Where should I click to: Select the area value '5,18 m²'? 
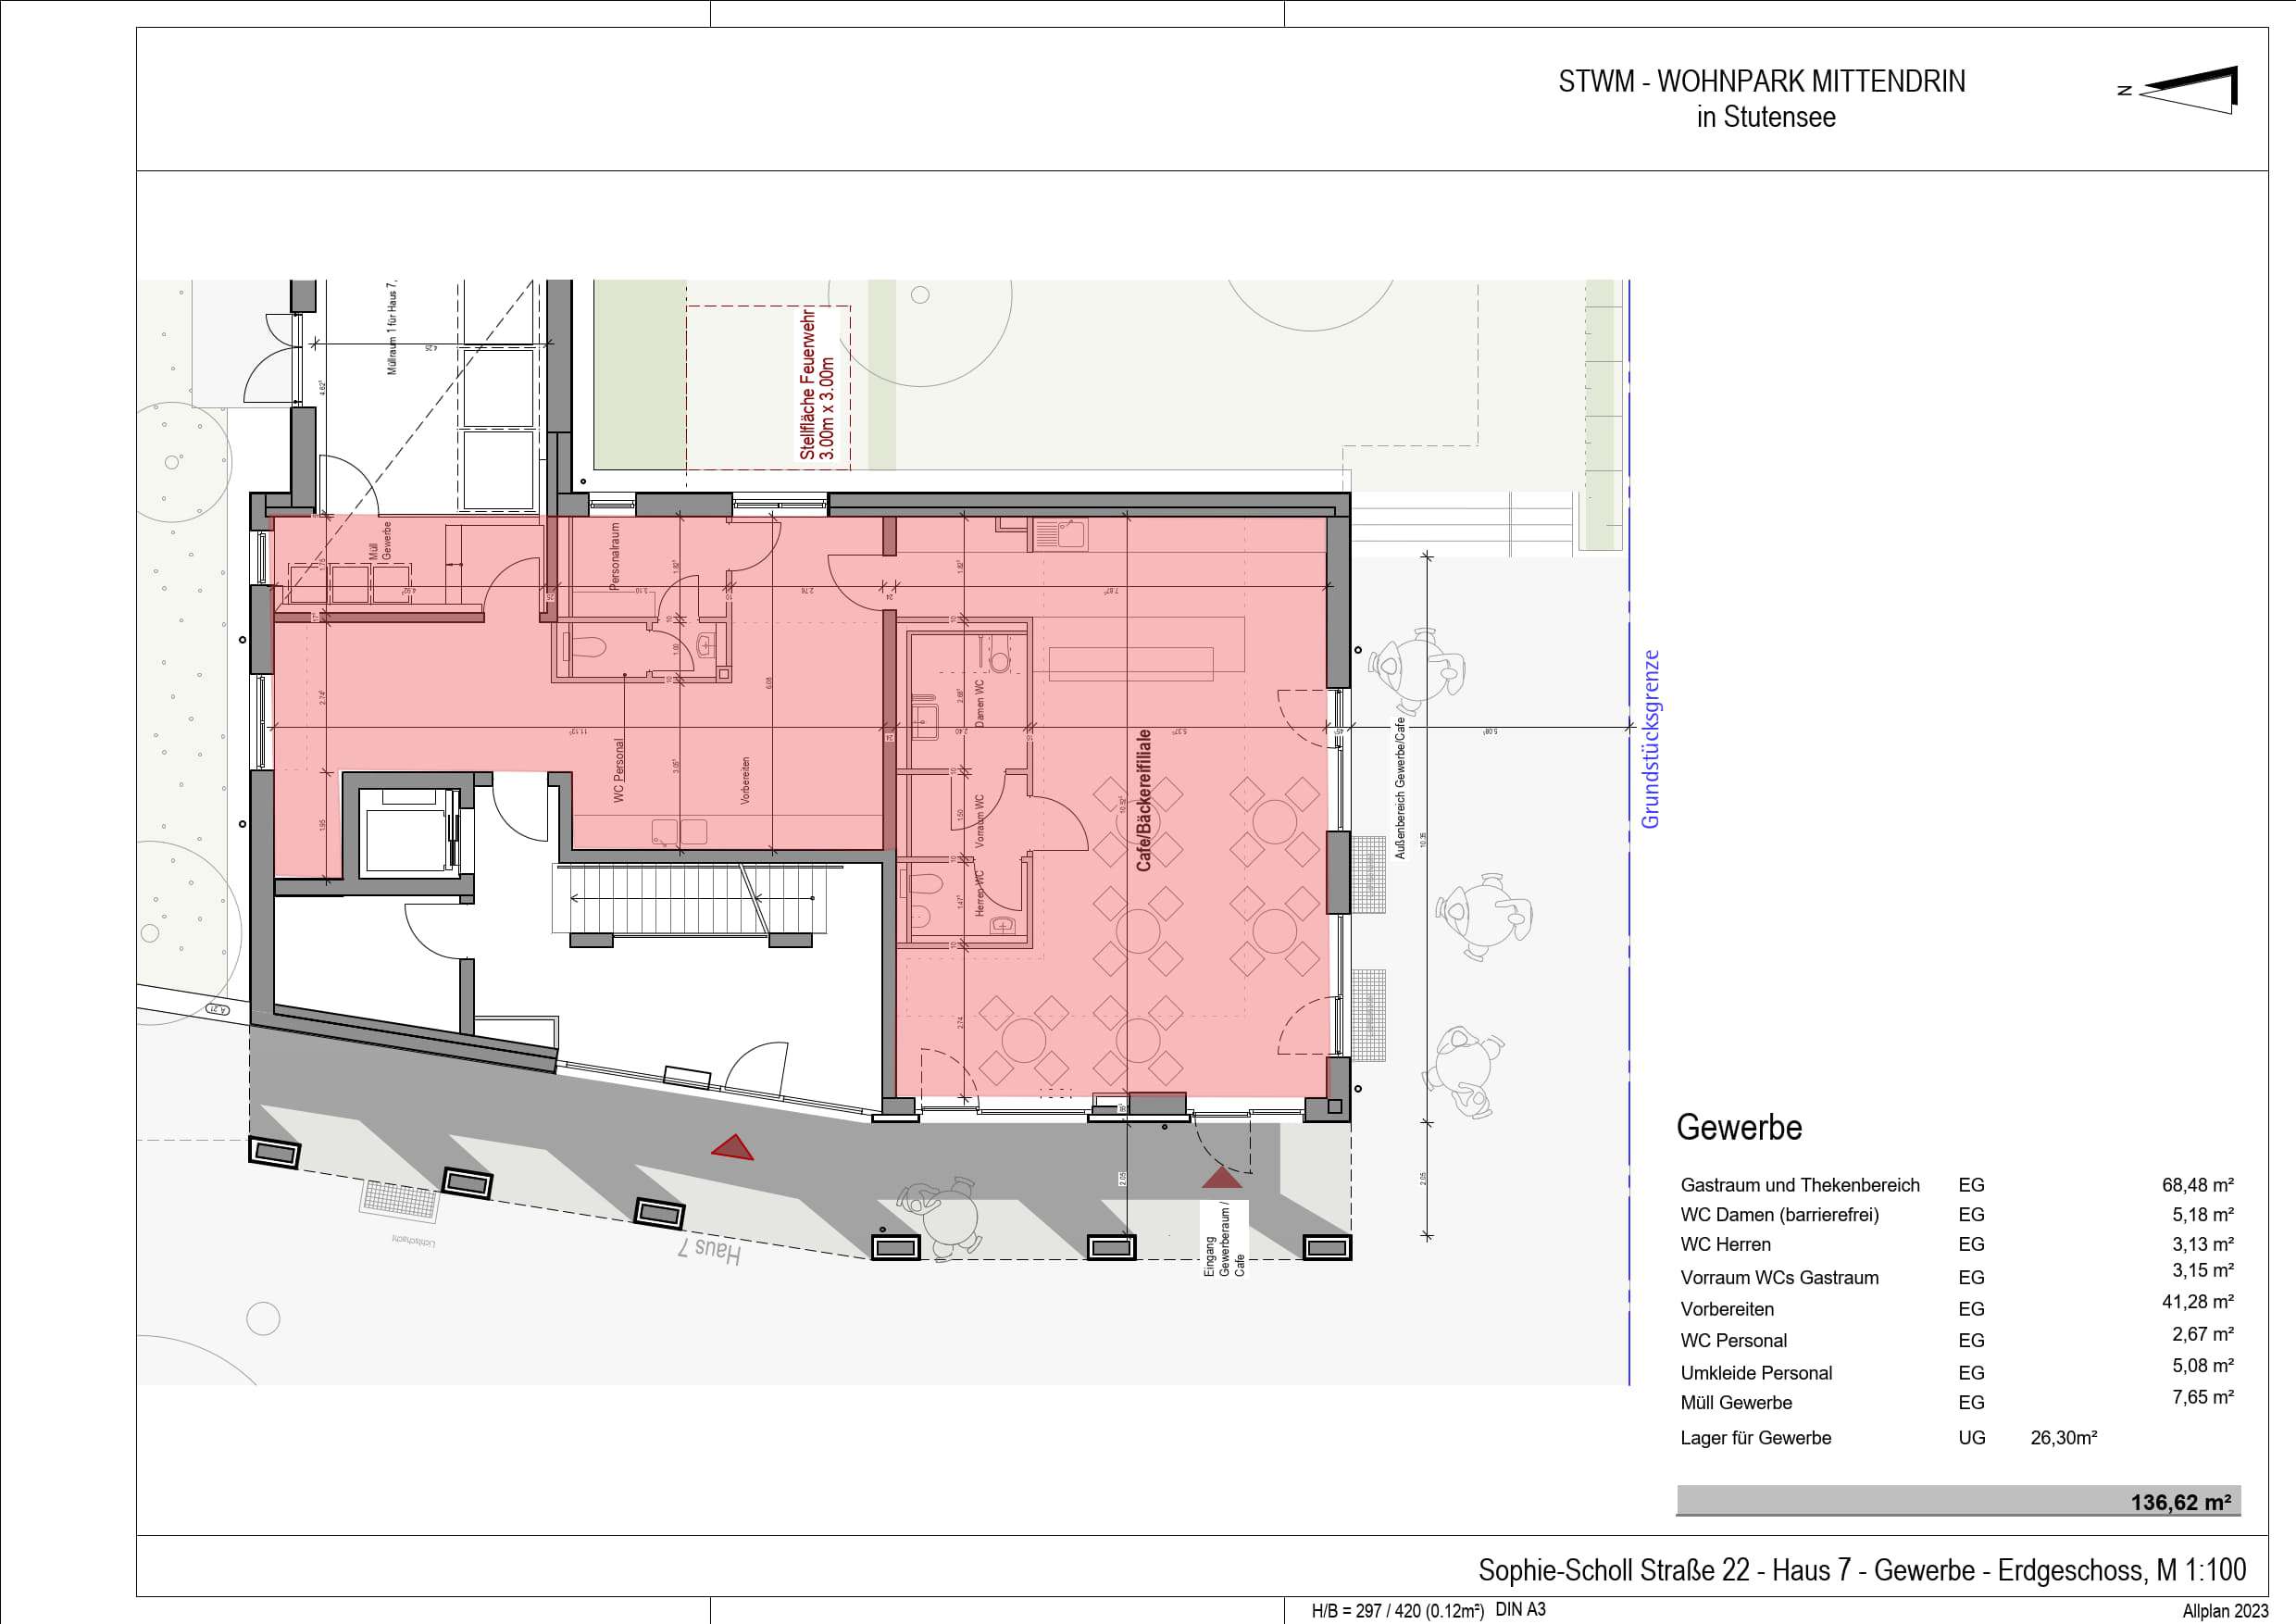tap(2202, 1214)
